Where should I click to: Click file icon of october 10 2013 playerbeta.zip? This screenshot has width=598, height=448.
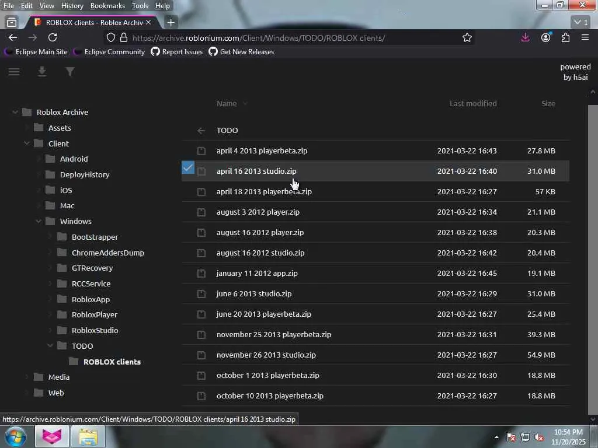pyautogui.click(x=201, y=396)
